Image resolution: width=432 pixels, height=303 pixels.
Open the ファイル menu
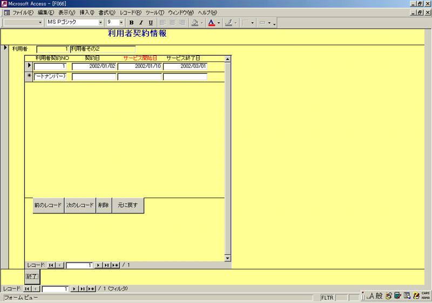22,12
